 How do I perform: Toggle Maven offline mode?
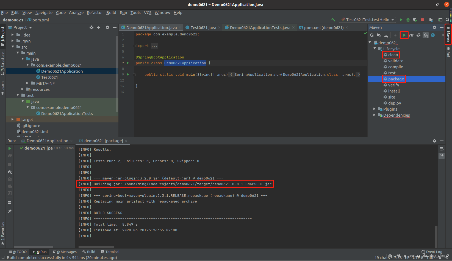pyautogui.click(x=418, y=35)
